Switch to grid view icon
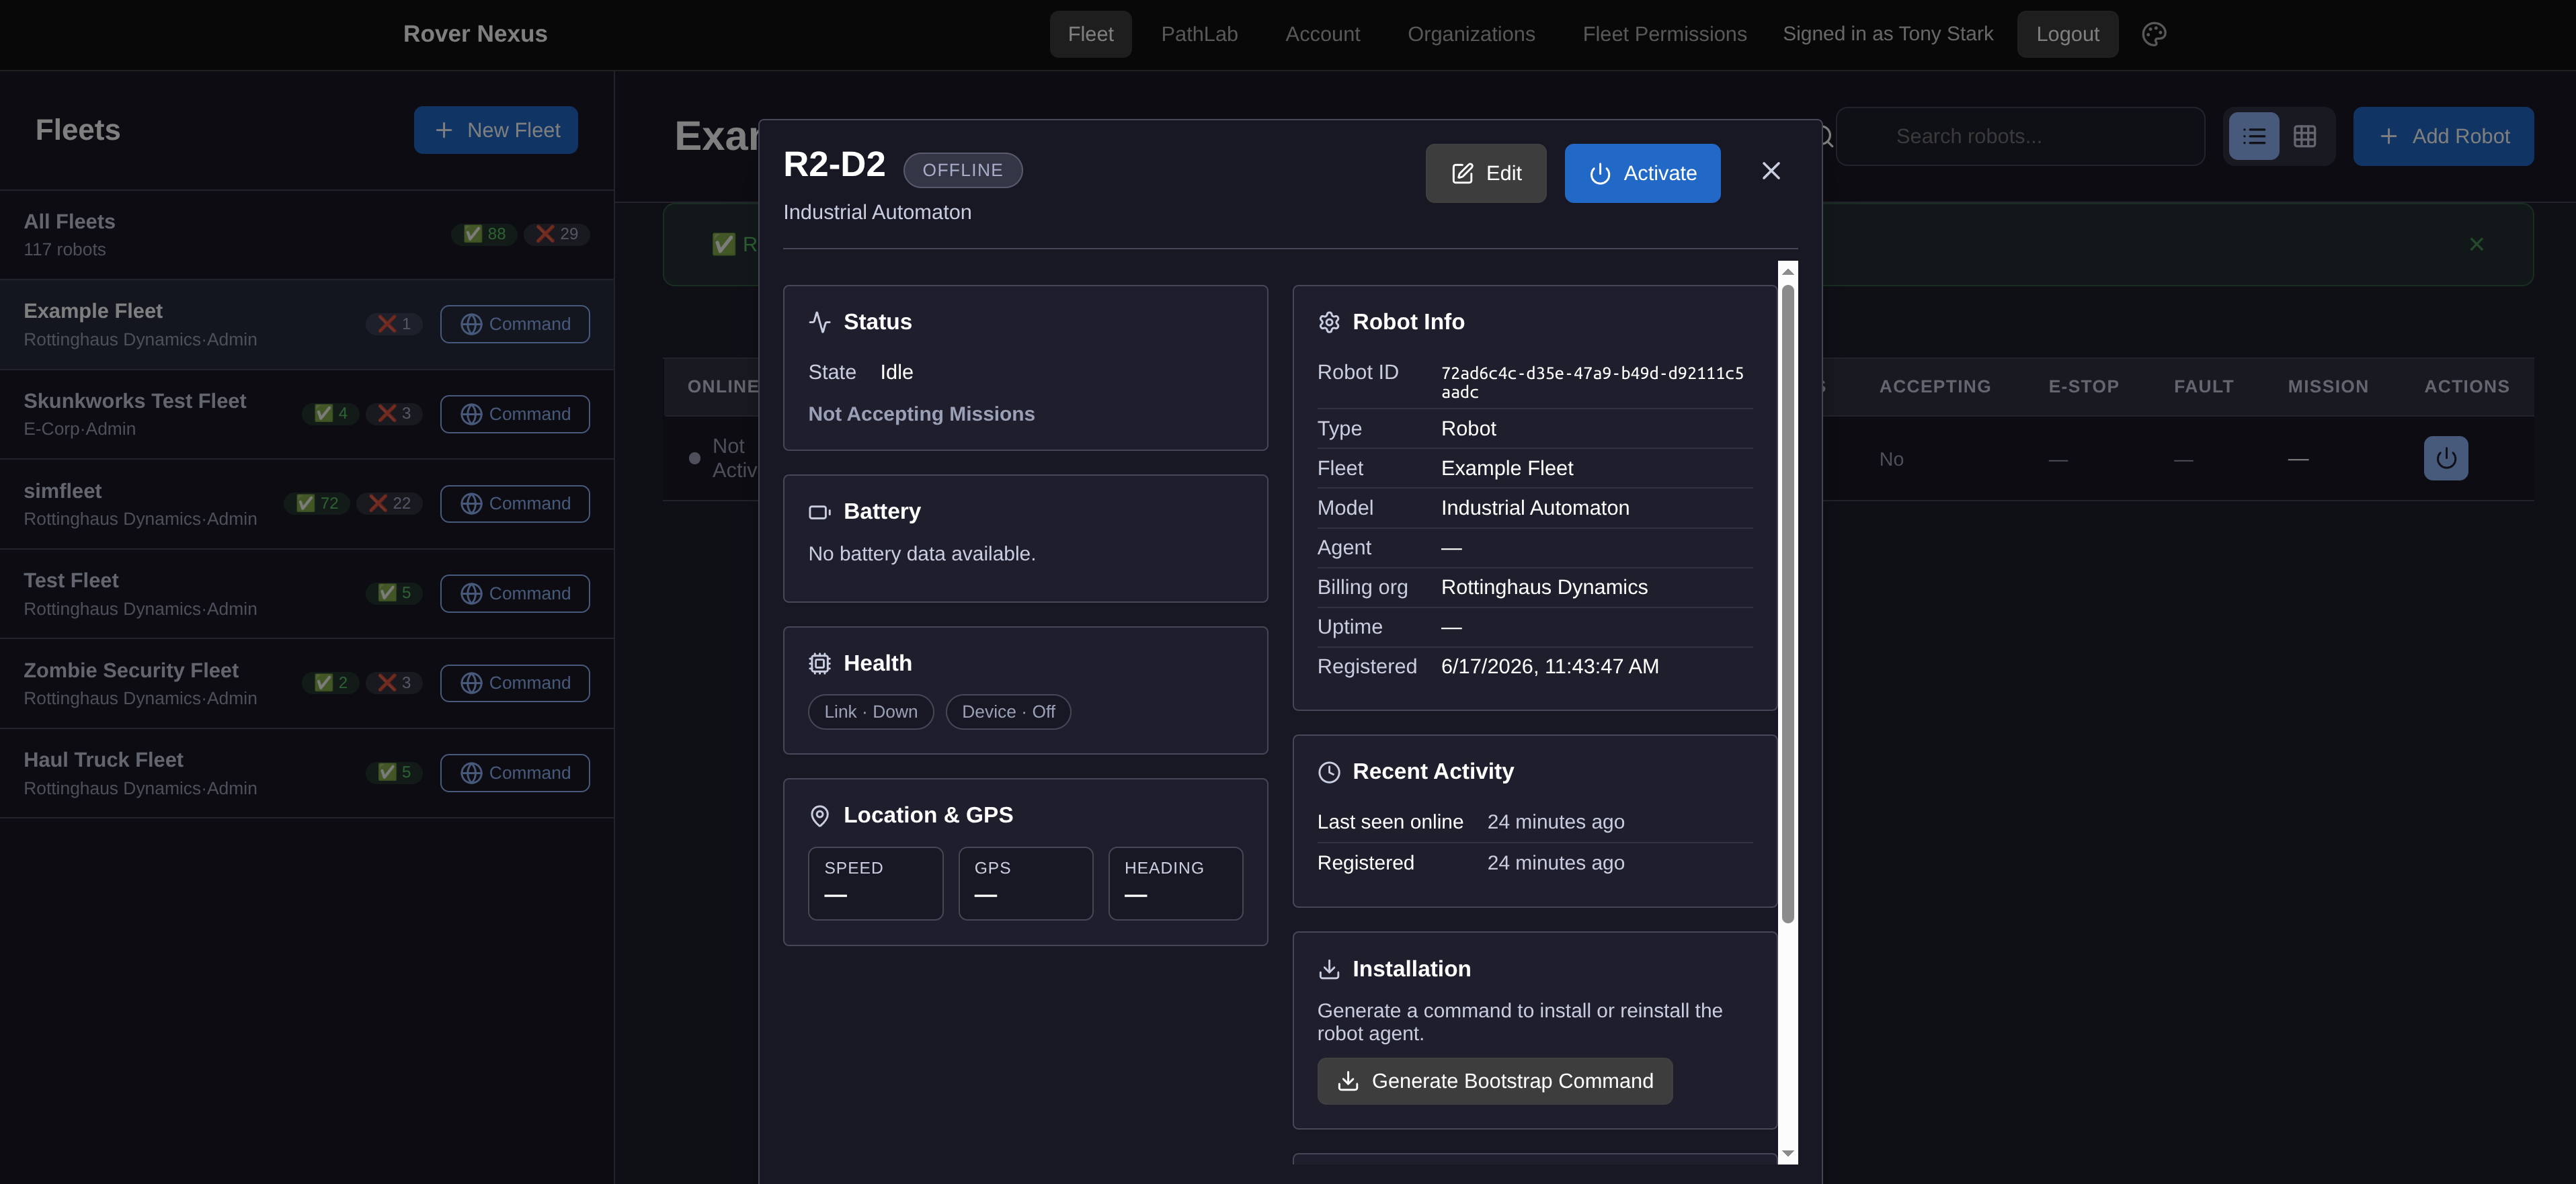 pos(2304,136)
